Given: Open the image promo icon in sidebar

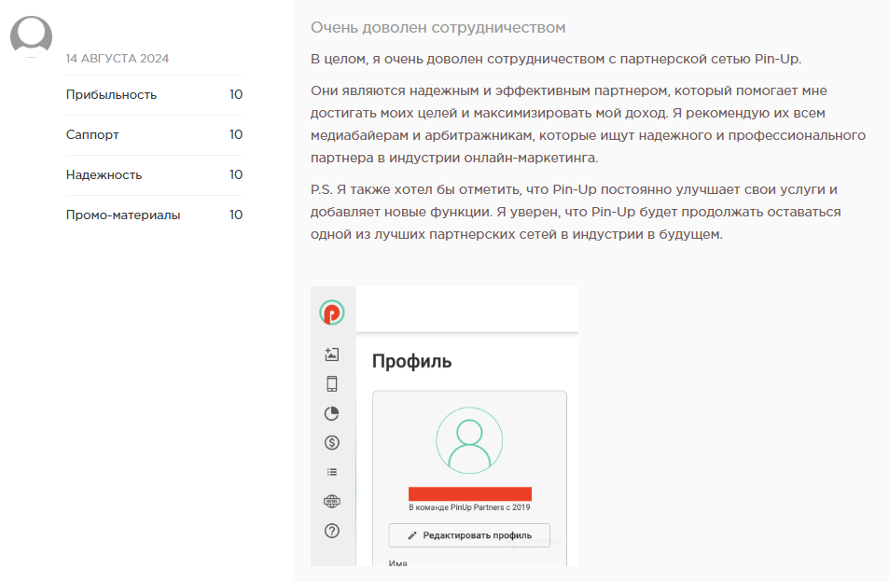Looking at the screenshot, I should 332,354.
